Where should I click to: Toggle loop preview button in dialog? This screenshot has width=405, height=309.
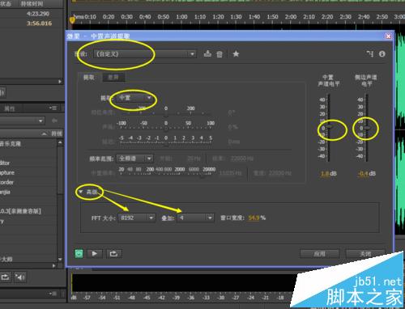coord(113,253)
